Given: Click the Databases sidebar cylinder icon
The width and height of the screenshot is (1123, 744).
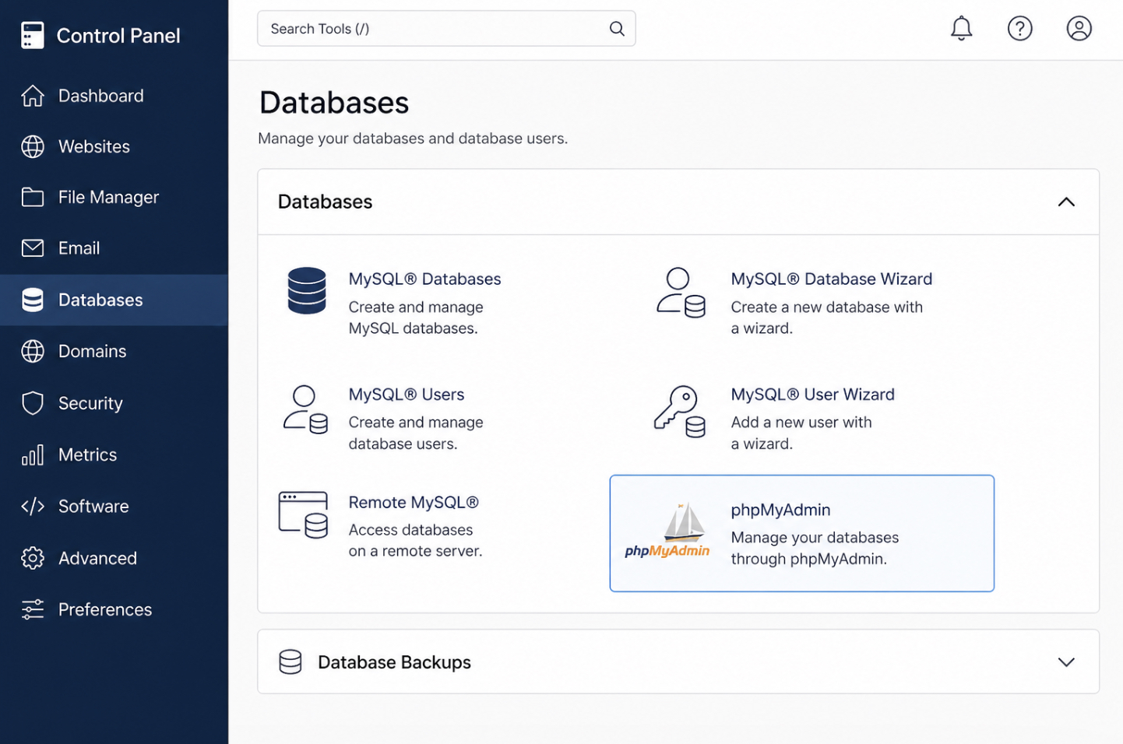Looking at the screenshot, I should (x=33, y=300).
